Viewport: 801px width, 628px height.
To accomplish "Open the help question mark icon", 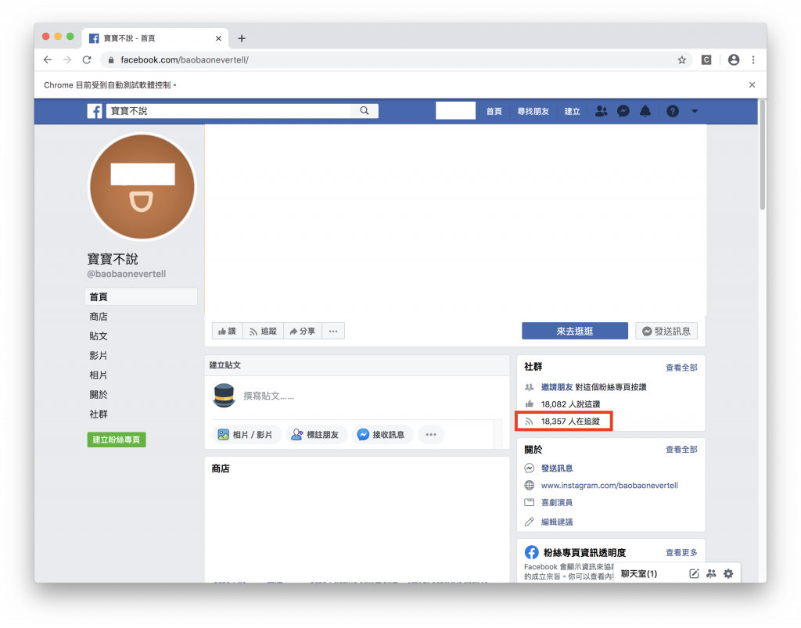I will [x=673, y=111].
